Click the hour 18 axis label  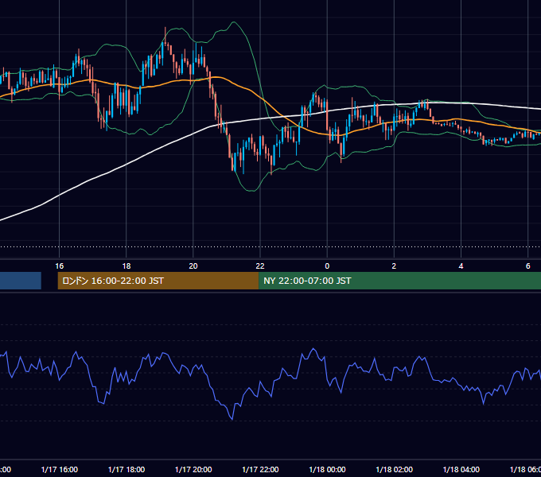[x=126, y=266]
